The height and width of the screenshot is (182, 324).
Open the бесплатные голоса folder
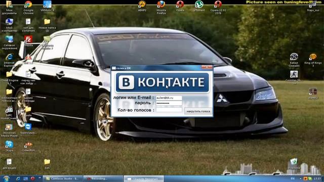click(x=9, y=96)
